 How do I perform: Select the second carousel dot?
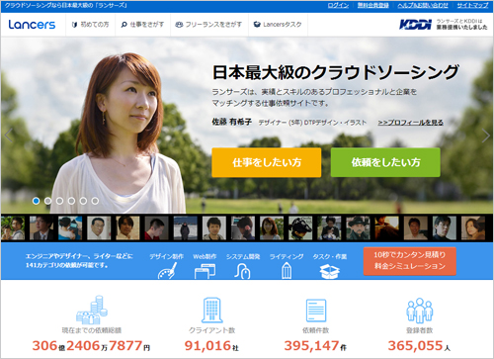(x=47, y=201)
